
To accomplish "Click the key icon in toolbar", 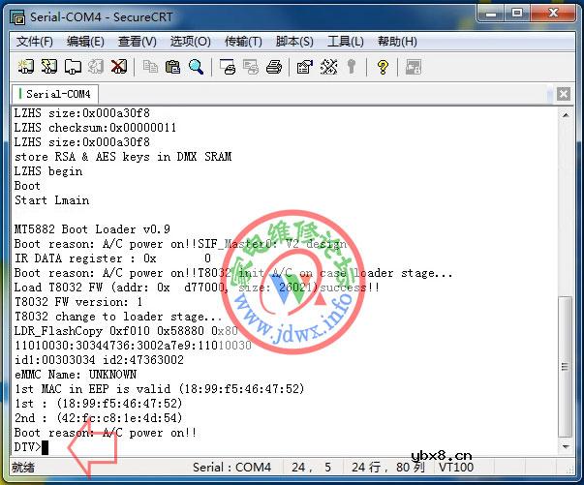I will pos(351,67).
